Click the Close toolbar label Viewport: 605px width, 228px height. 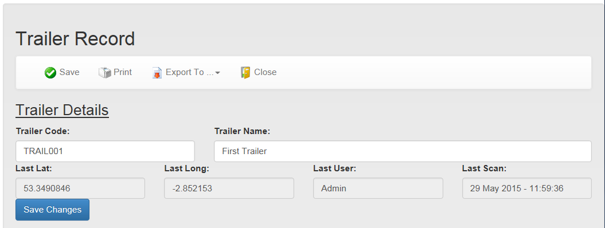click(x=265, y=72)
